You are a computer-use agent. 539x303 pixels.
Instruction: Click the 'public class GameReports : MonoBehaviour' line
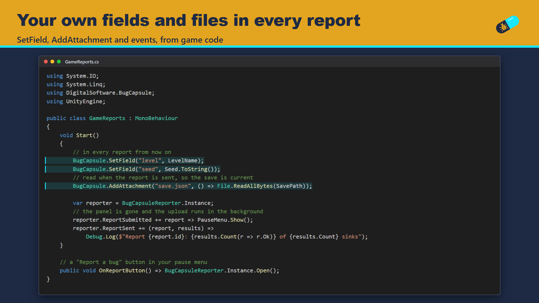coord(112,118)
